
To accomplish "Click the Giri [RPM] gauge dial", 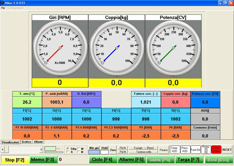I will pos(60,48).
